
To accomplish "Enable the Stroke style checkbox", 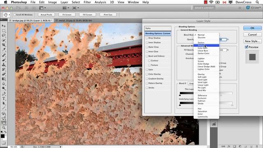I will (x=147, y=88).
